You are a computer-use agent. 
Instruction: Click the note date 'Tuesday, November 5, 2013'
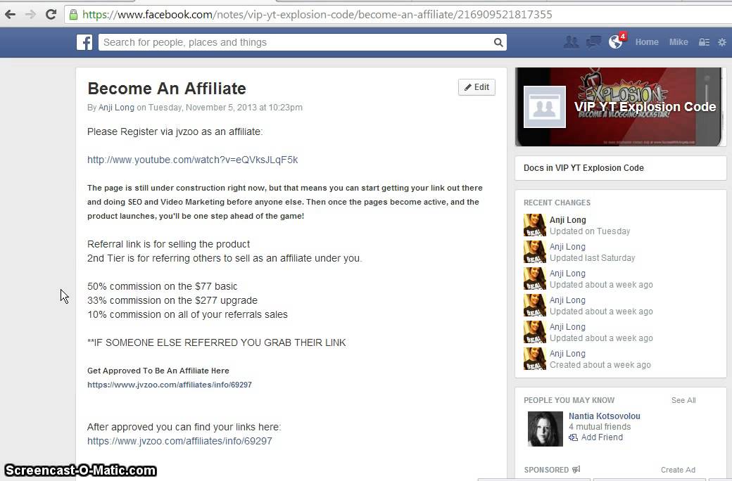coord(203,108)
